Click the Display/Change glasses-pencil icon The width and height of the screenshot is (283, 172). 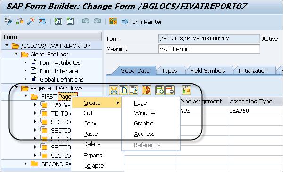pyautogui.click(x=8, y=22)
